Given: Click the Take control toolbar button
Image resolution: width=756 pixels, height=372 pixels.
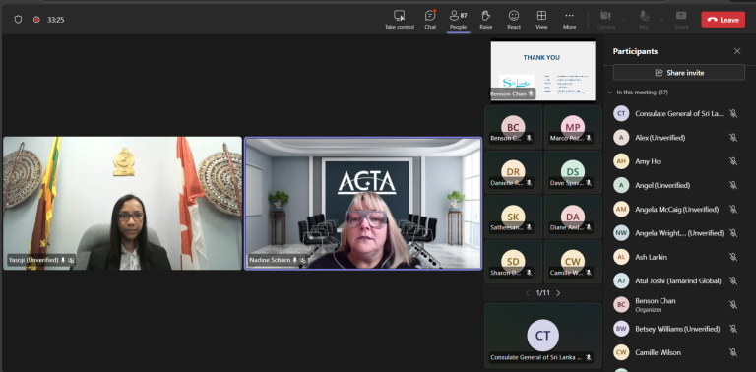Looking at the screenshot, I should (400, 20).
